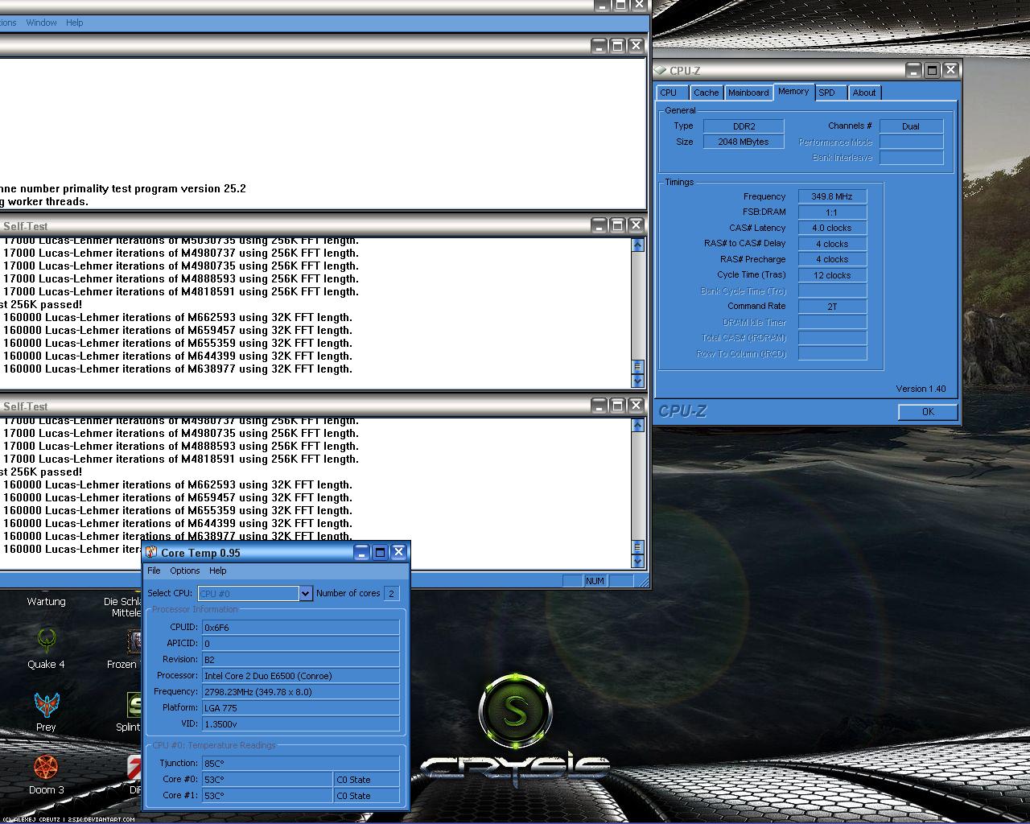
Task: Click the Tjunction 85C° field
Action: (300, 763)
